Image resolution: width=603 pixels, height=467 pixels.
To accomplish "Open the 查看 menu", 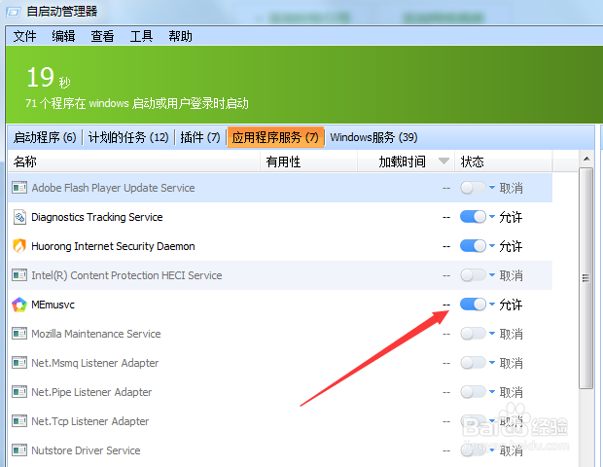I will click(x=102, y=37).
